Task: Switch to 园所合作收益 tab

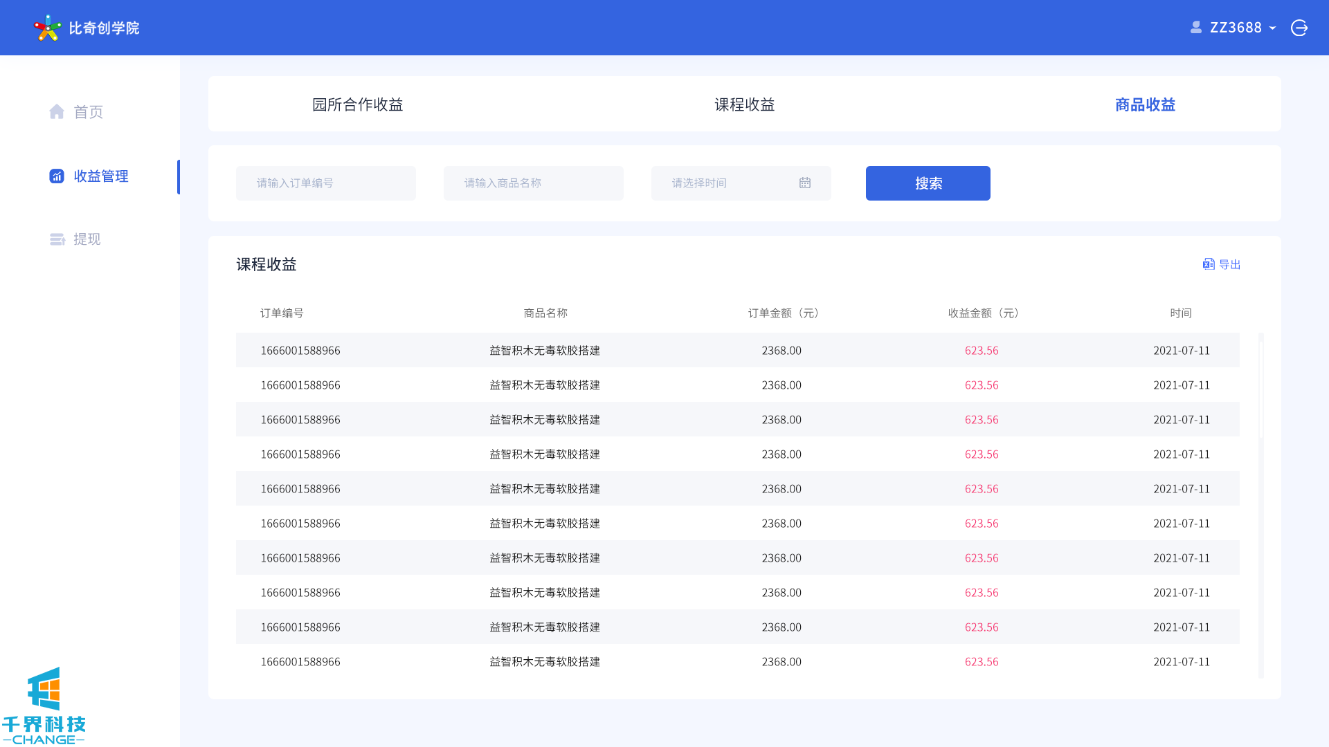Action: coord(357,104)
